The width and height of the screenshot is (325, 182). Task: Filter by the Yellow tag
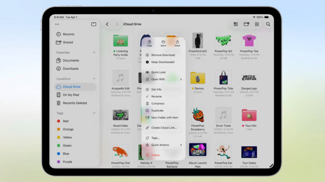coord(76,137)
